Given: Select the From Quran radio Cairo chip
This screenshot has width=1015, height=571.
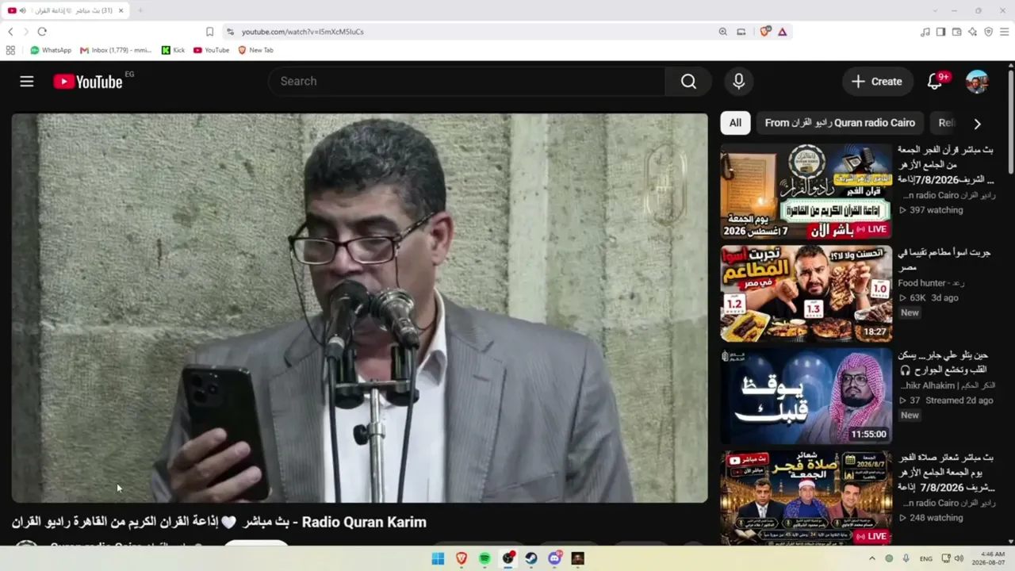Looking at the screenshot, I should 840,123.
